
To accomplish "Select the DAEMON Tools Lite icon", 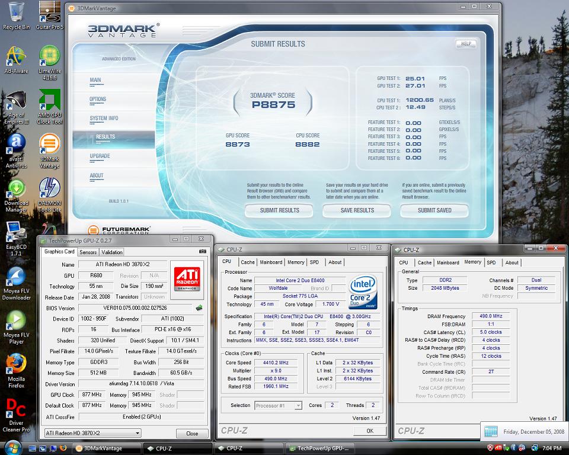I will point(49,196).
